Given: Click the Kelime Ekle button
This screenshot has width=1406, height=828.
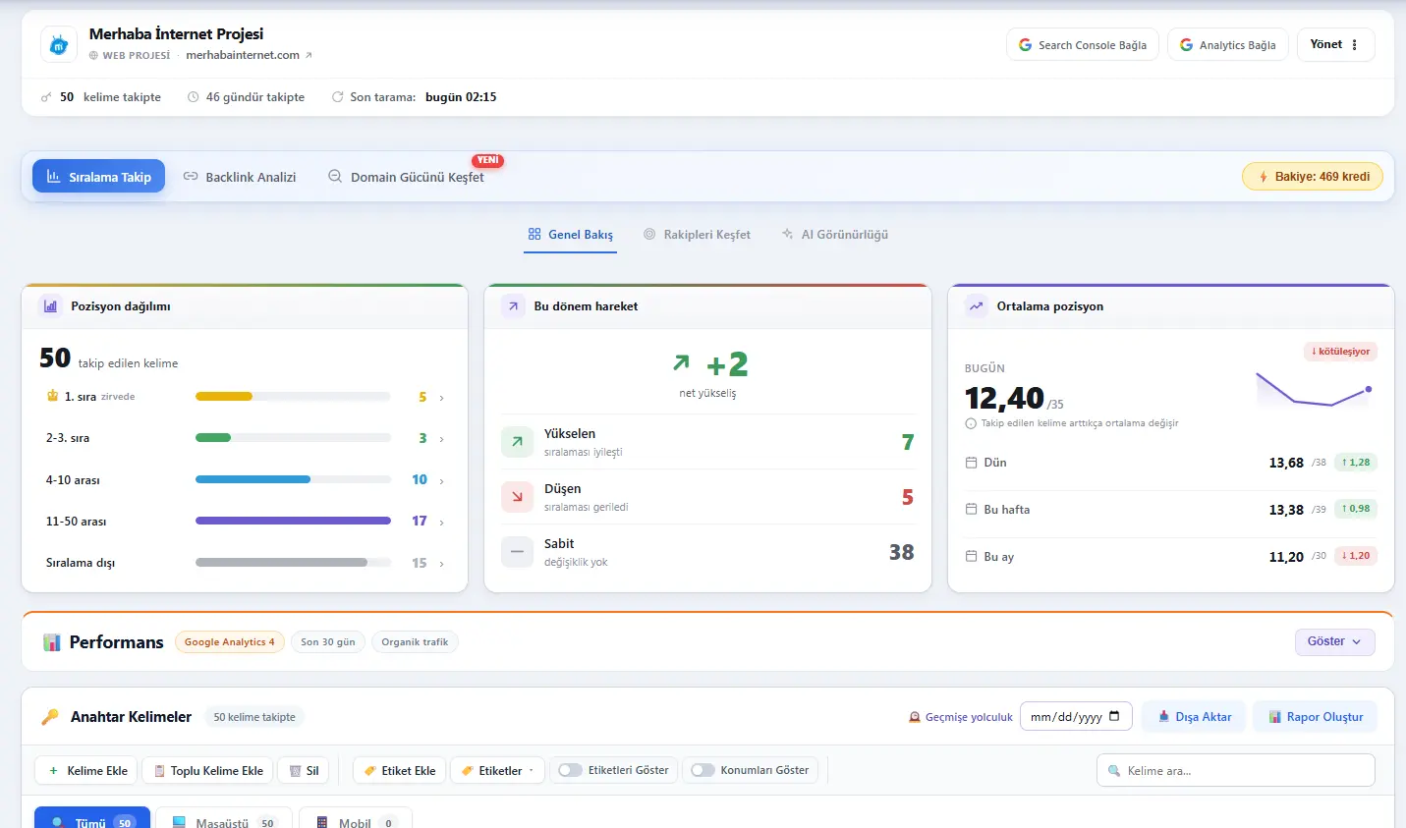Looking at the screenshot, I should [x=87, y=770].
